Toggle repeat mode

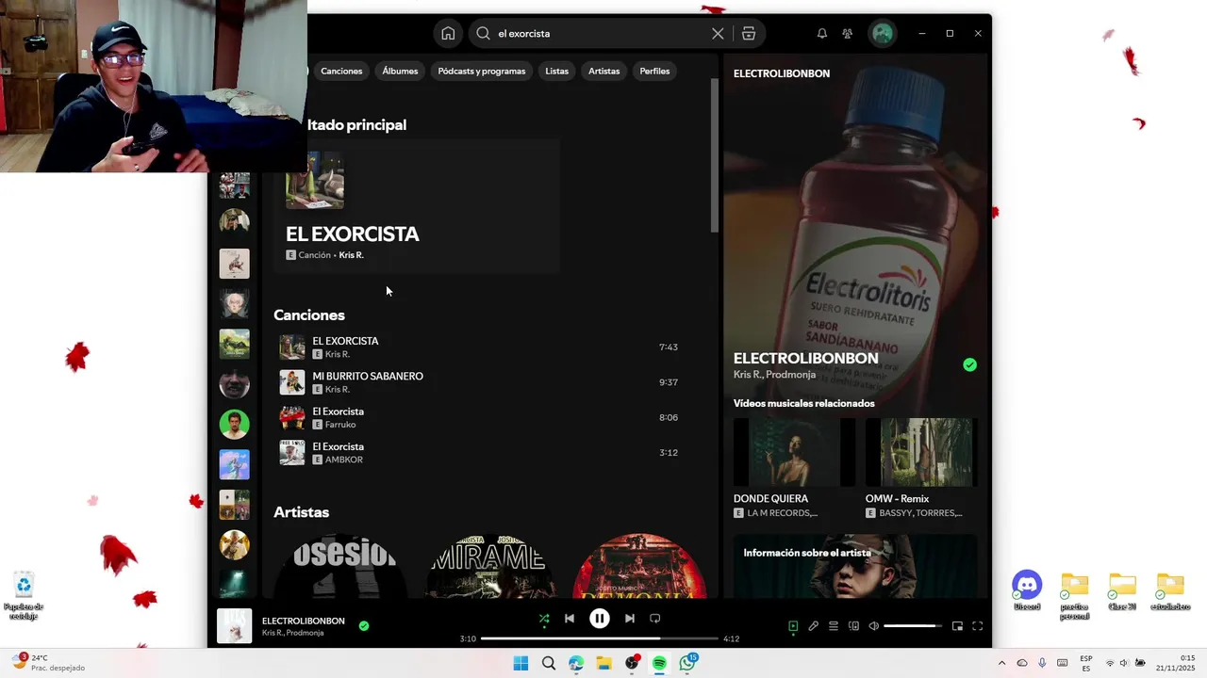point(655,619)
